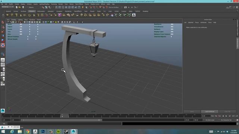Create a polygon pyramid from the shelf
The width and height of the screenshot is (239, 134).
[x=34, y=15]
